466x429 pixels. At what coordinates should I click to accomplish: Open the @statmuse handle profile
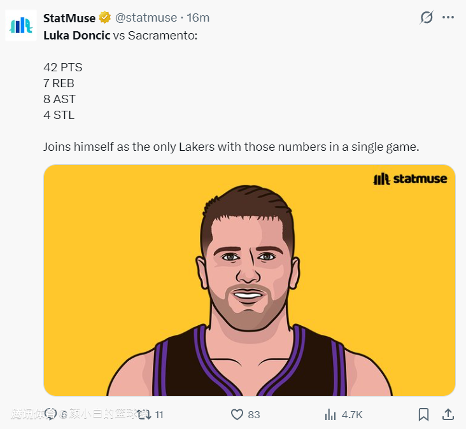coord(146,18)
